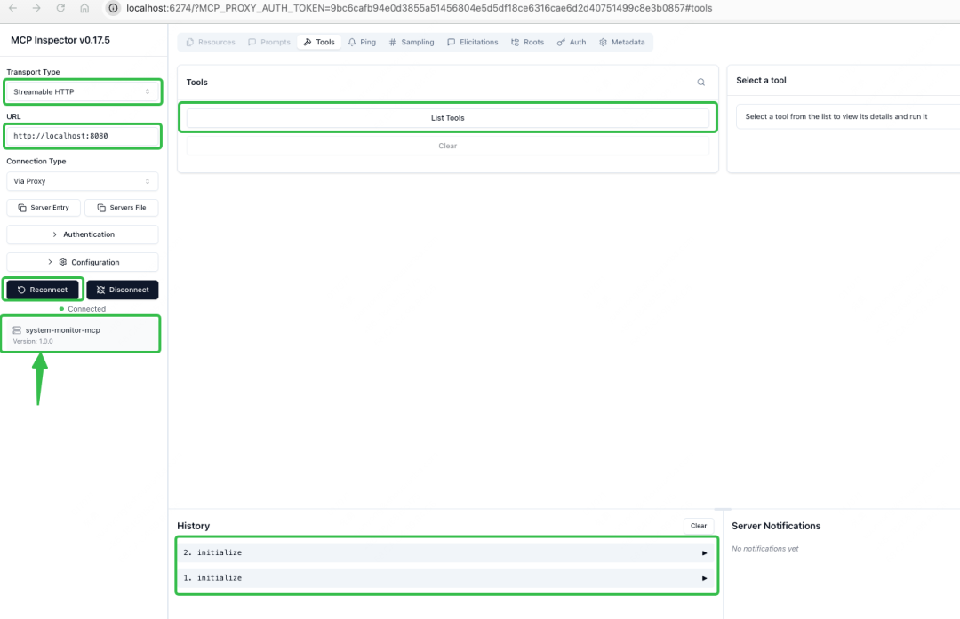Viewport: 960px width, 619px height.
Task: Open the Auth tab
Action: pyautogui.click(x=572, y=43)
